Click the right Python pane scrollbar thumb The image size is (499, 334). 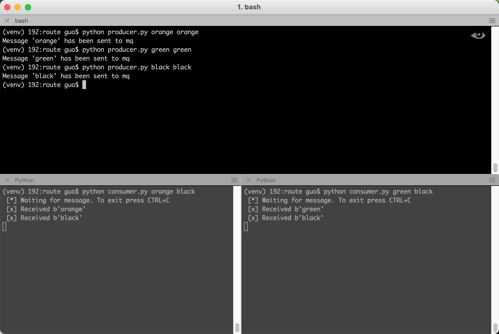tap(495, 328)
